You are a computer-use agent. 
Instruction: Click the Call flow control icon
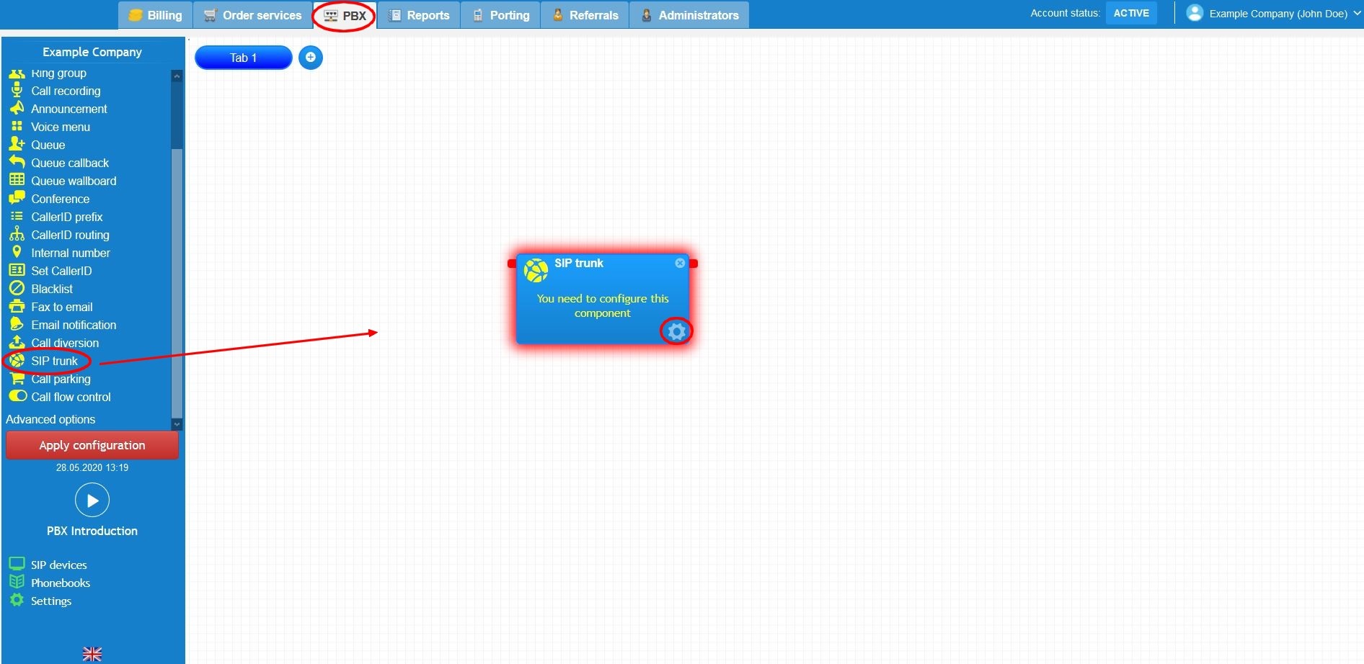[x=17, y=396]
